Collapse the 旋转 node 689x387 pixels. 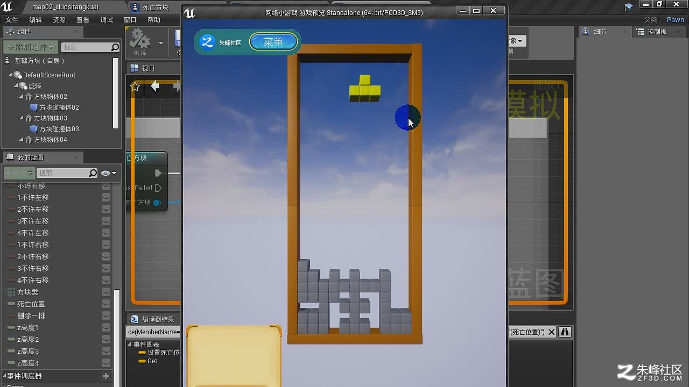coord(16,86)
